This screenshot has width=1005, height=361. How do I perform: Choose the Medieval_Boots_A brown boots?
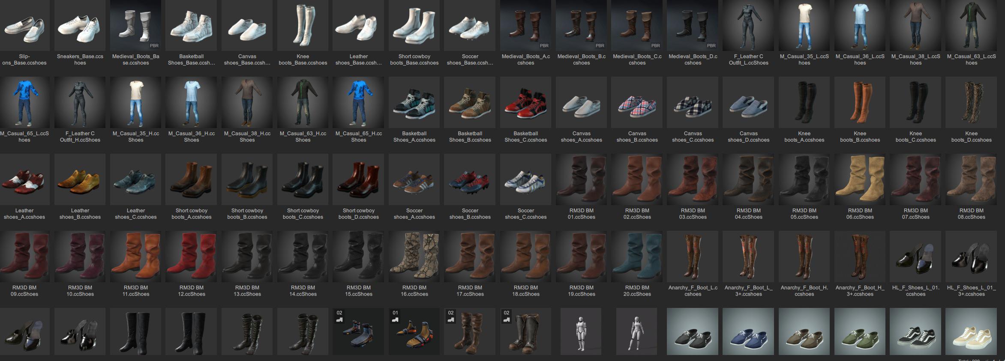pyautogui.click(x=526, y=26)
